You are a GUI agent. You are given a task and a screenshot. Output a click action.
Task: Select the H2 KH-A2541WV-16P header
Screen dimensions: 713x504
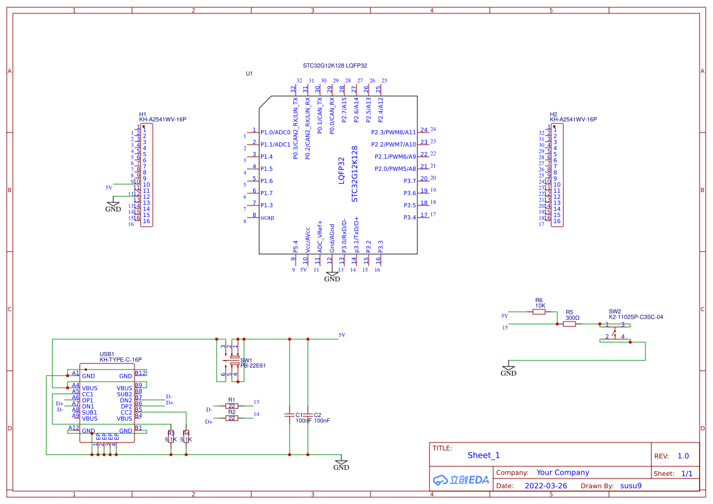click(x=557, y=175)
